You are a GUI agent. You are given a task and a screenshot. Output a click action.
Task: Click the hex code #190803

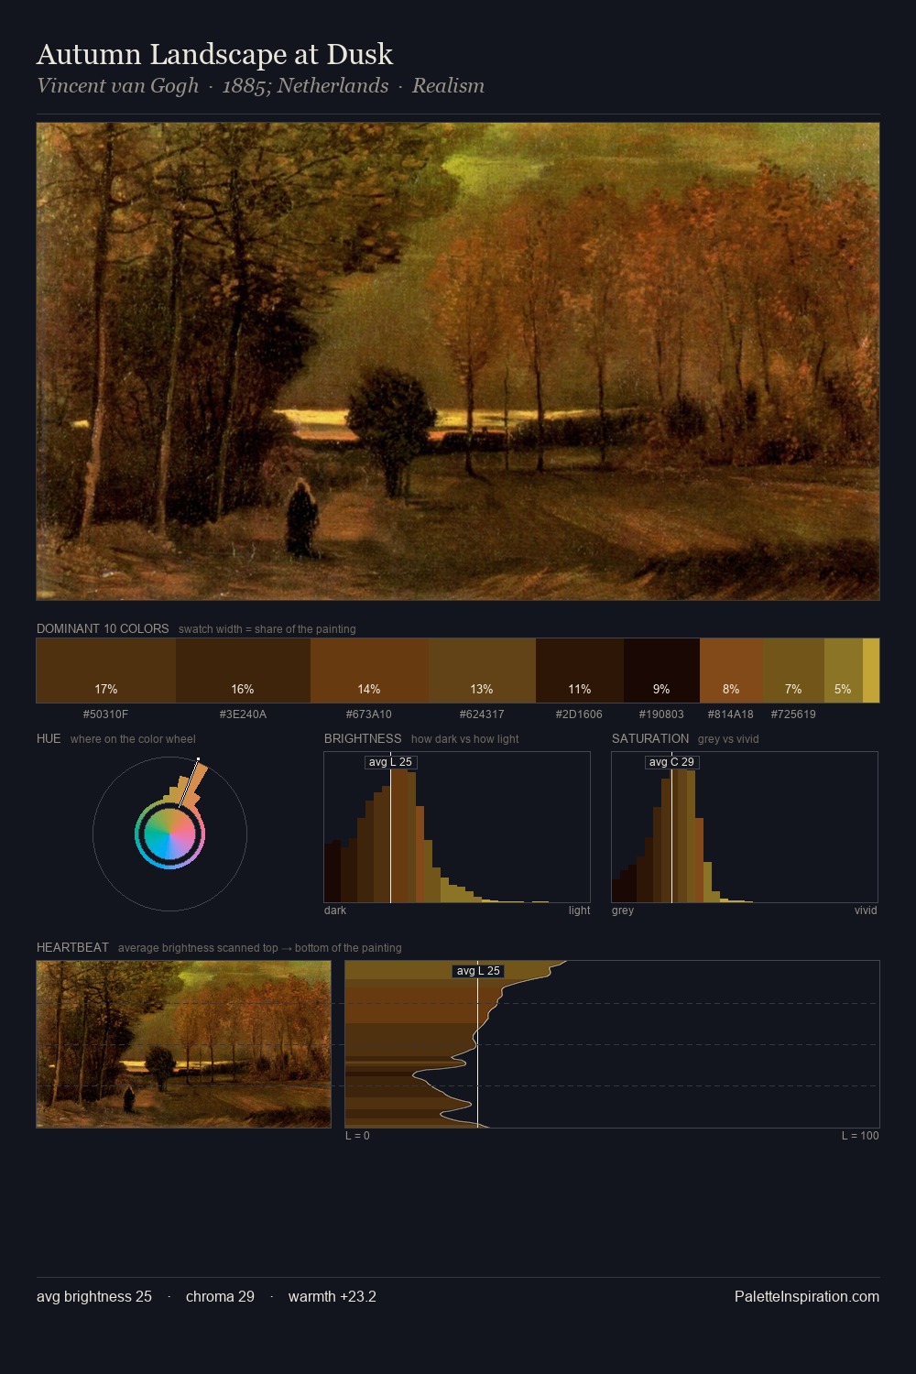coord(661,714)
